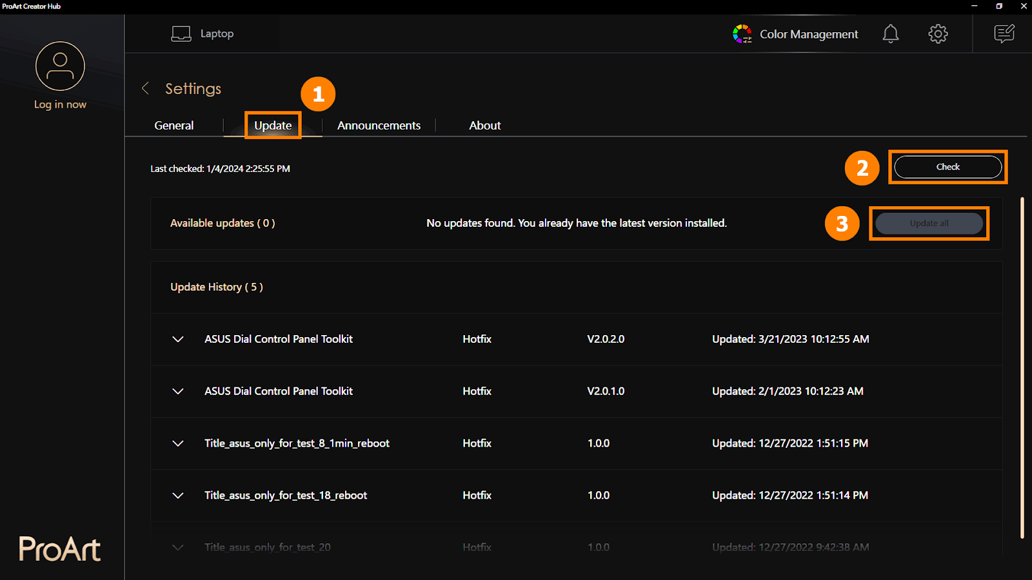
Task: Click the Check button
Action: point(948,167)
